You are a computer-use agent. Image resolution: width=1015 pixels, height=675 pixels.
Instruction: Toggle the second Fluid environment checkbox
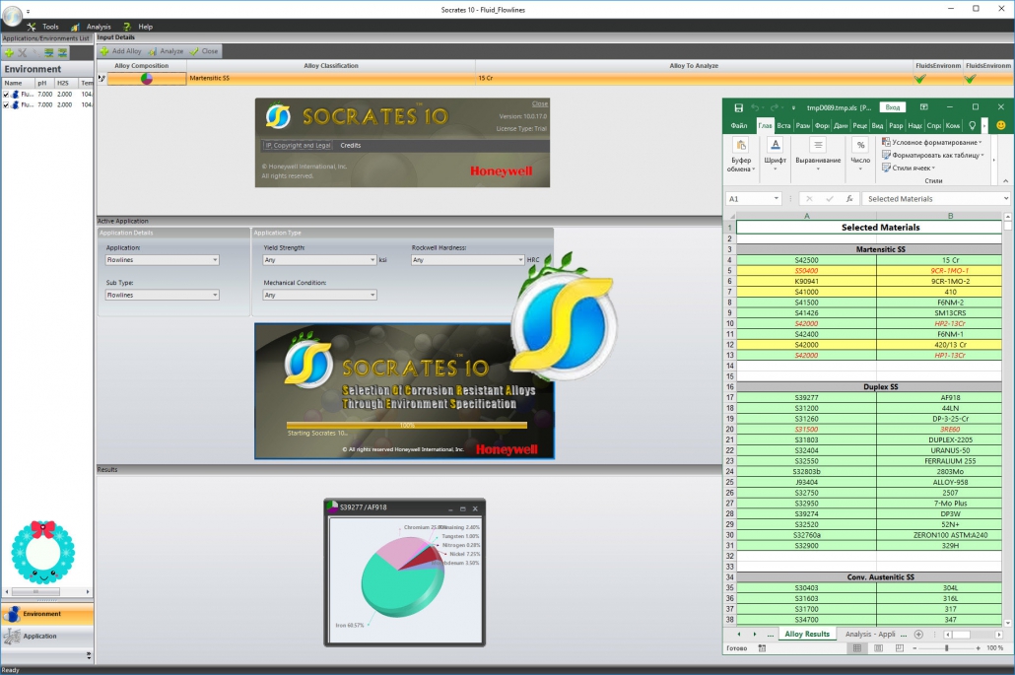5,104
